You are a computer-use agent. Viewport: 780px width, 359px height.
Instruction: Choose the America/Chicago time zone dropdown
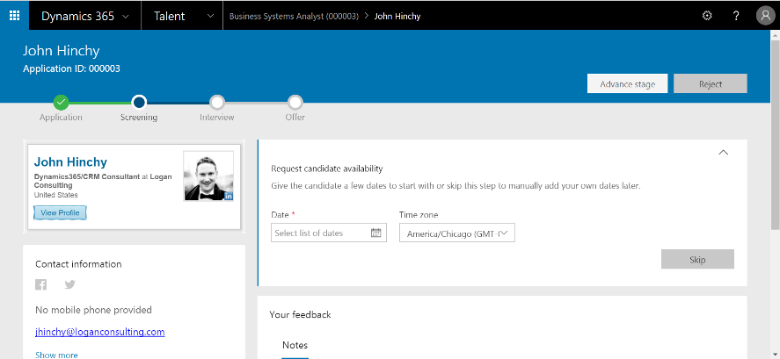456,233
